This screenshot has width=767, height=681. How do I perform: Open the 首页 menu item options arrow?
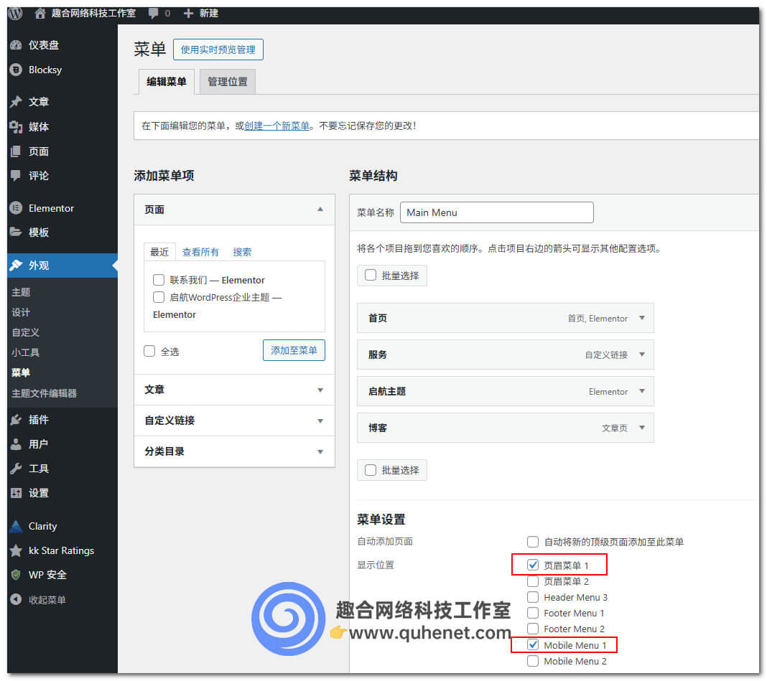coord(641,318)
